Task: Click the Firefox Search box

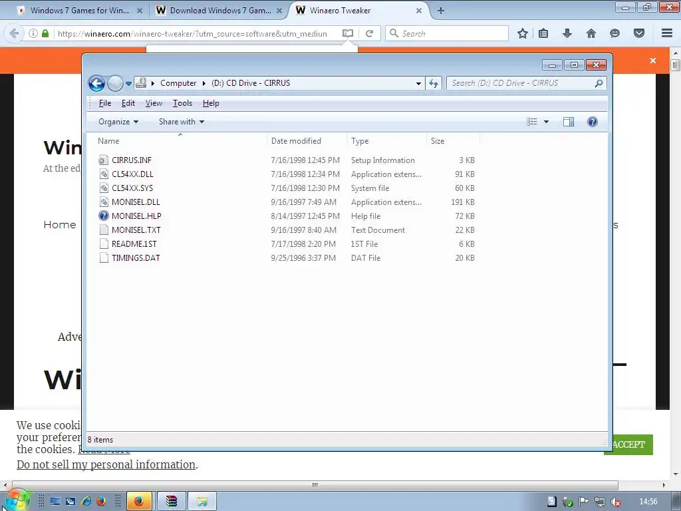Action: [447, 33]
